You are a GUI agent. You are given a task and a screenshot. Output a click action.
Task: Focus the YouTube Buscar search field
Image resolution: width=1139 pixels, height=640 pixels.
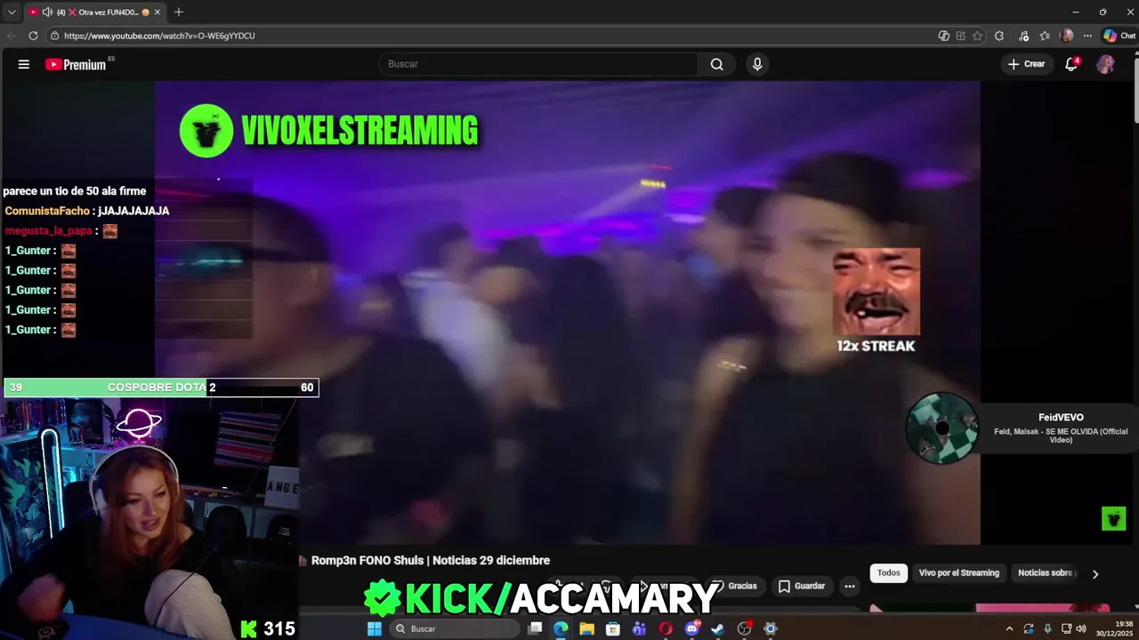pyautogui.click(x=539, y=64)
